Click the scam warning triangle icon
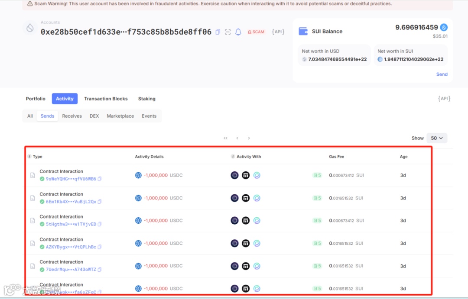 tap(30, 4)
